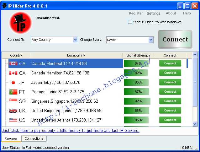Select the Japan,Tokyo,106.187.53.78 row

(66, 82)
